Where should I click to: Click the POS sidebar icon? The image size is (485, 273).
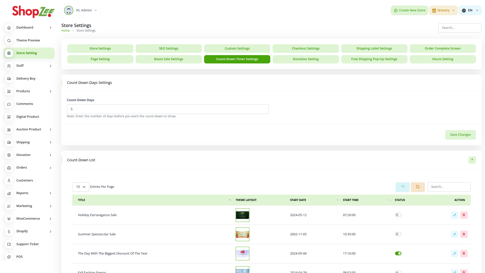click(x=9, y=257)
